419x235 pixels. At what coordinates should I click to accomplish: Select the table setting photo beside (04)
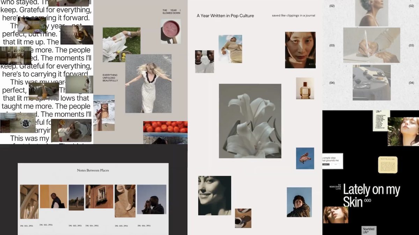(x=372, y=83)
